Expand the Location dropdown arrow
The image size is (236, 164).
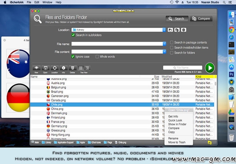[x=164, y=30]
